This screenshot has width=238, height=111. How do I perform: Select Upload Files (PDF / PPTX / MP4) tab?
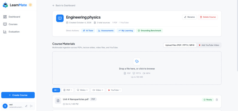(180, 45)
